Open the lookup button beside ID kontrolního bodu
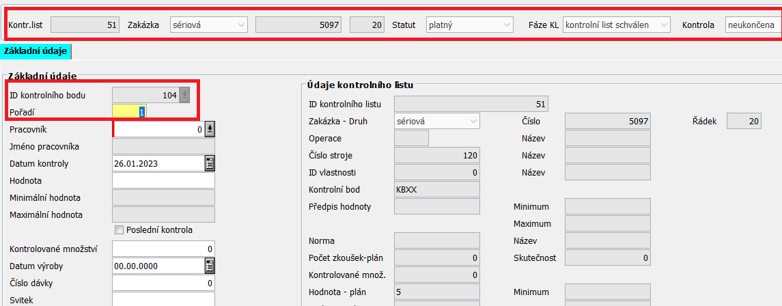 (184, 95)
